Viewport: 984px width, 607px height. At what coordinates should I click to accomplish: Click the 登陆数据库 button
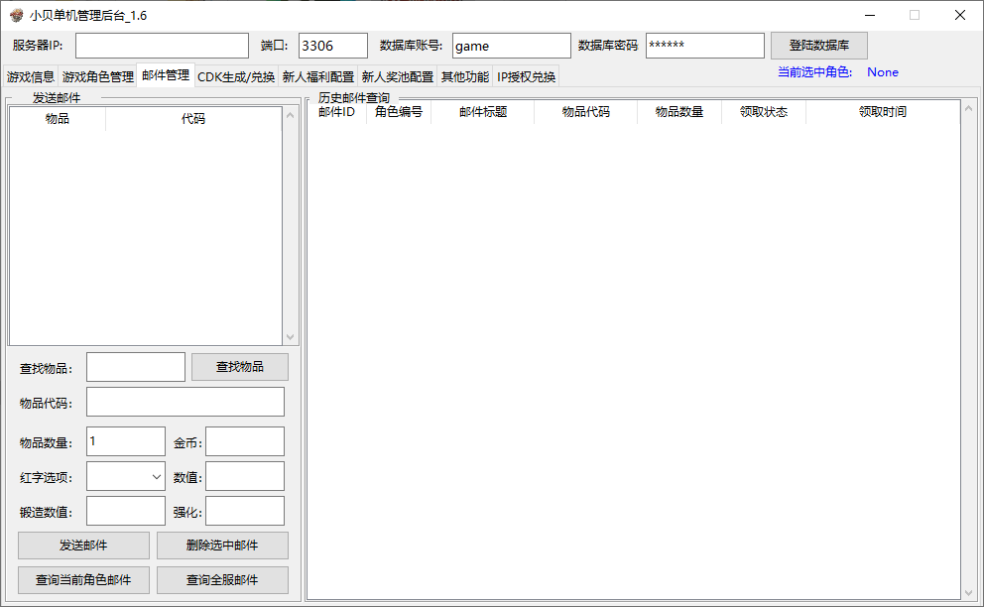pyautogui.click(x=819, y=46)
